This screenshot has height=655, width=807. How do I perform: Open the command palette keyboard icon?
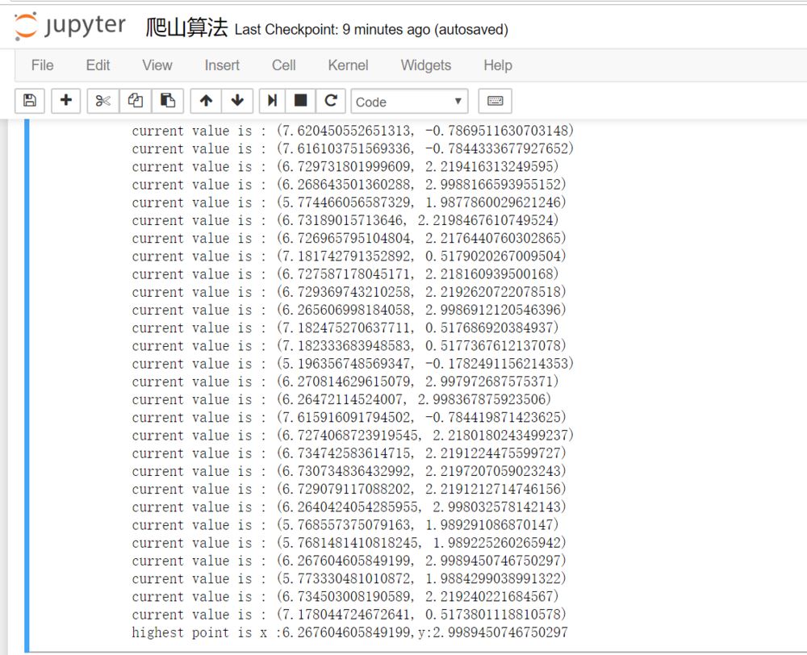(x=495, y=100)
